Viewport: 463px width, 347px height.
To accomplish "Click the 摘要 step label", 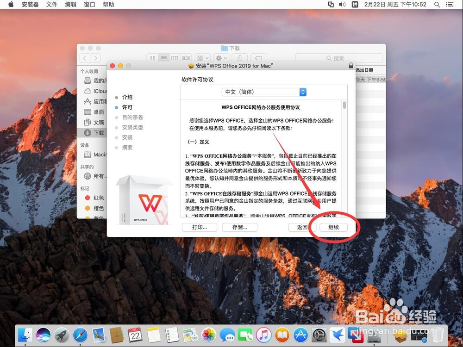I will coord(127,147).
